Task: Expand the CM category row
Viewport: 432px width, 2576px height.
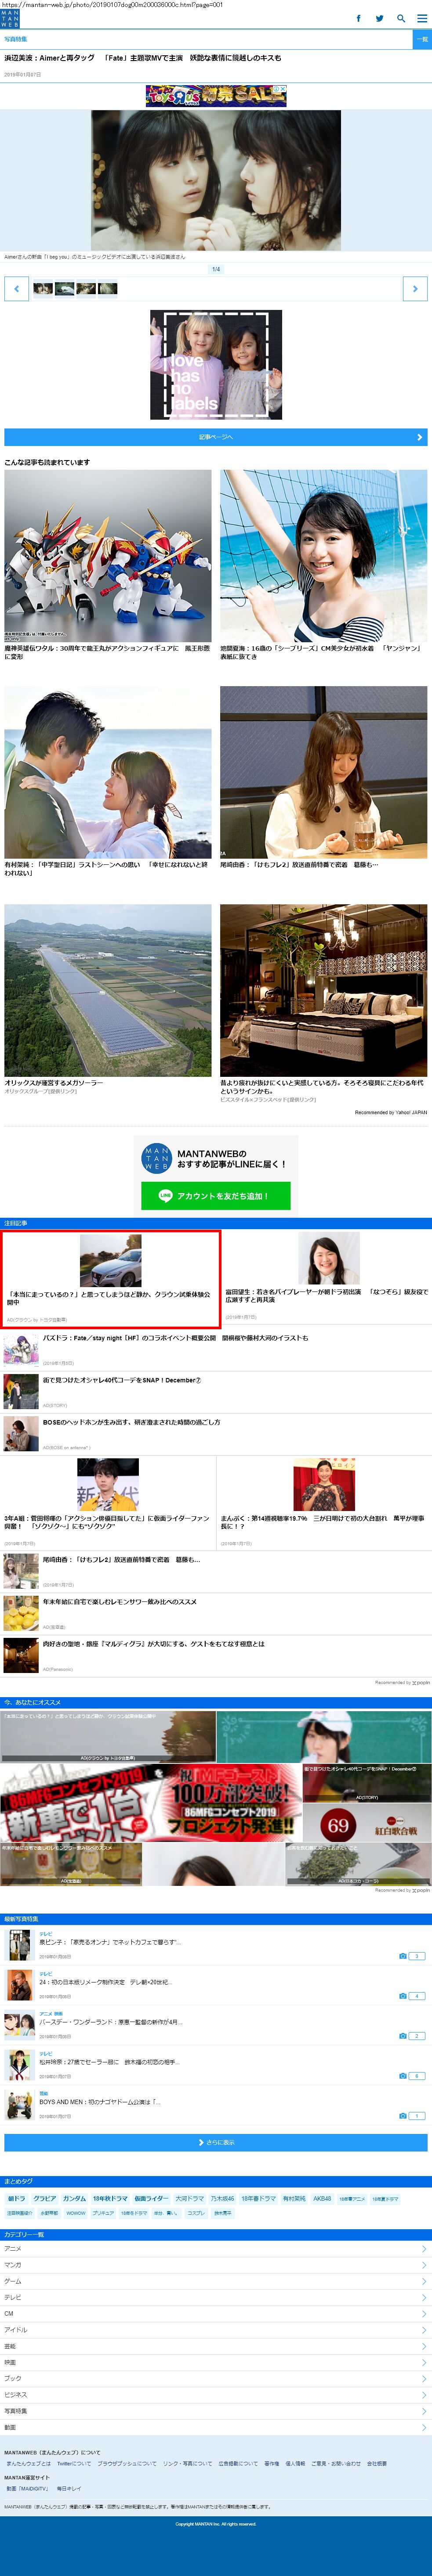Action: tap(216, 2313)
